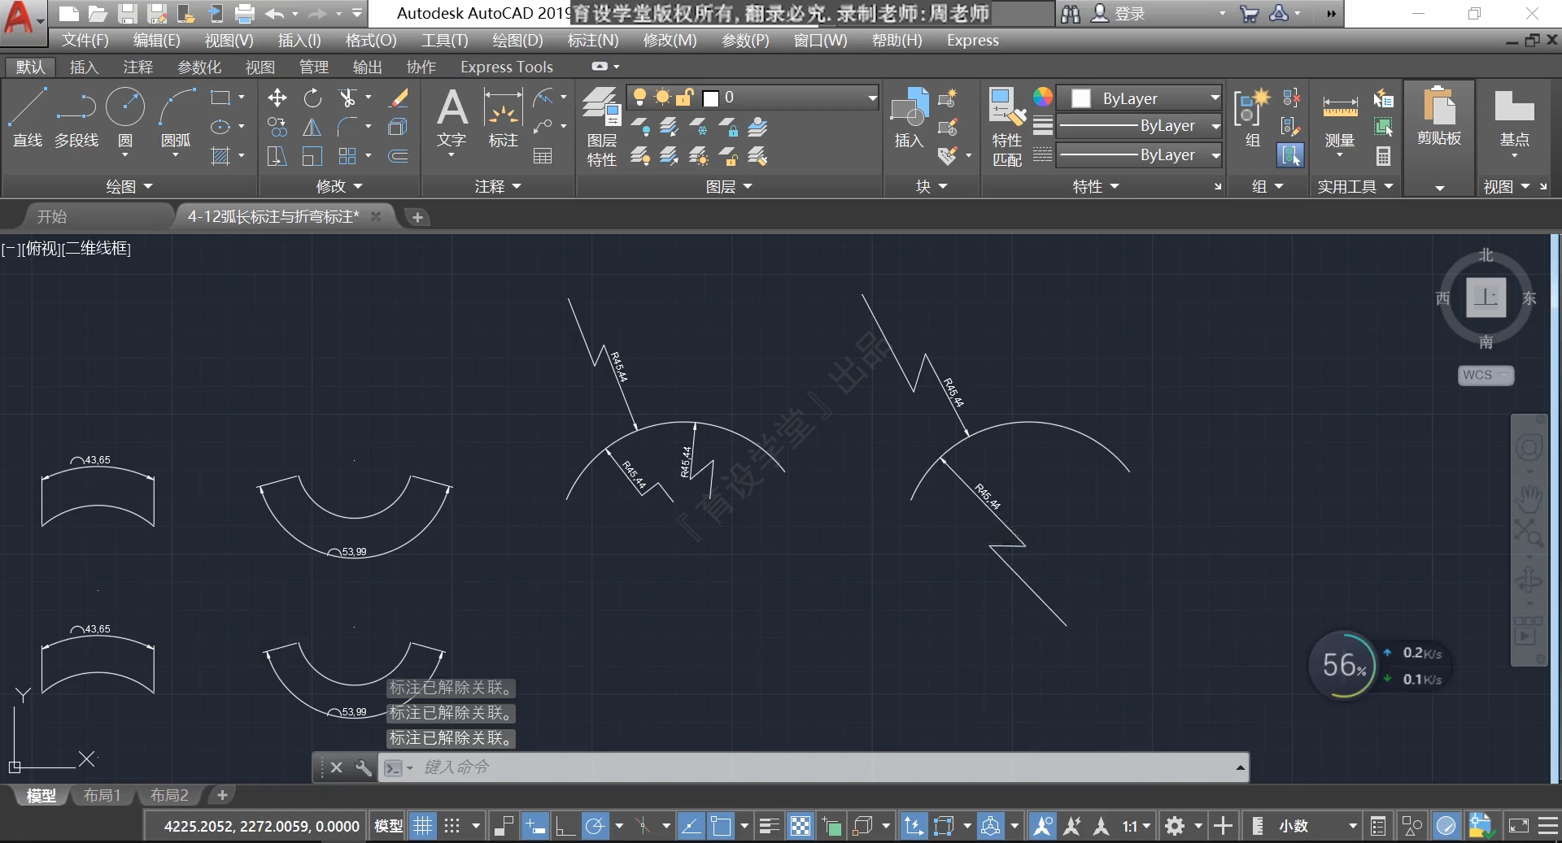Viewport: 1562px width, 843px height.
Task: Click the Measure (测量) tool
Action: point(1340,122)
